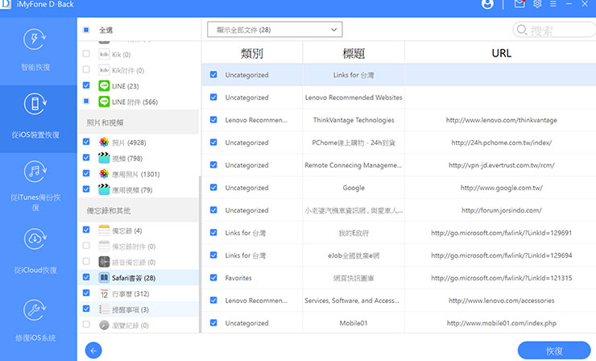Click the 24h.pchome.com.tw URL cell
The width and height of the screenshot is (596, 361).
501,143
